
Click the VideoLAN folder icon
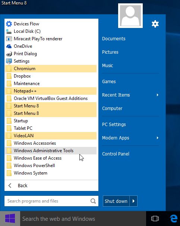[x=9, y=136]
